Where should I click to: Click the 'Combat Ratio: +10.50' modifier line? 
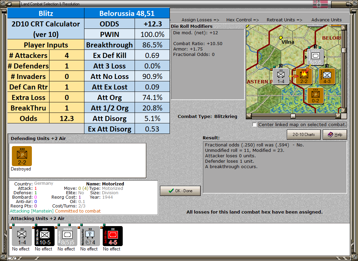(x=198, y=44)
